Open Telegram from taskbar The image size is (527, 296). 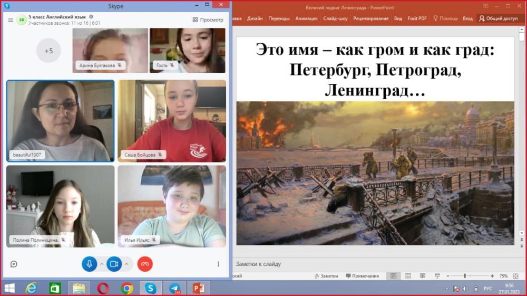click(x=175, y=288)
